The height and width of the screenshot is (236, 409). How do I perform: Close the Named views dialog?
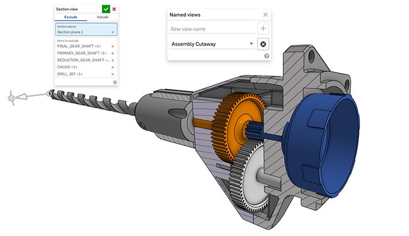tap(266, 14)
